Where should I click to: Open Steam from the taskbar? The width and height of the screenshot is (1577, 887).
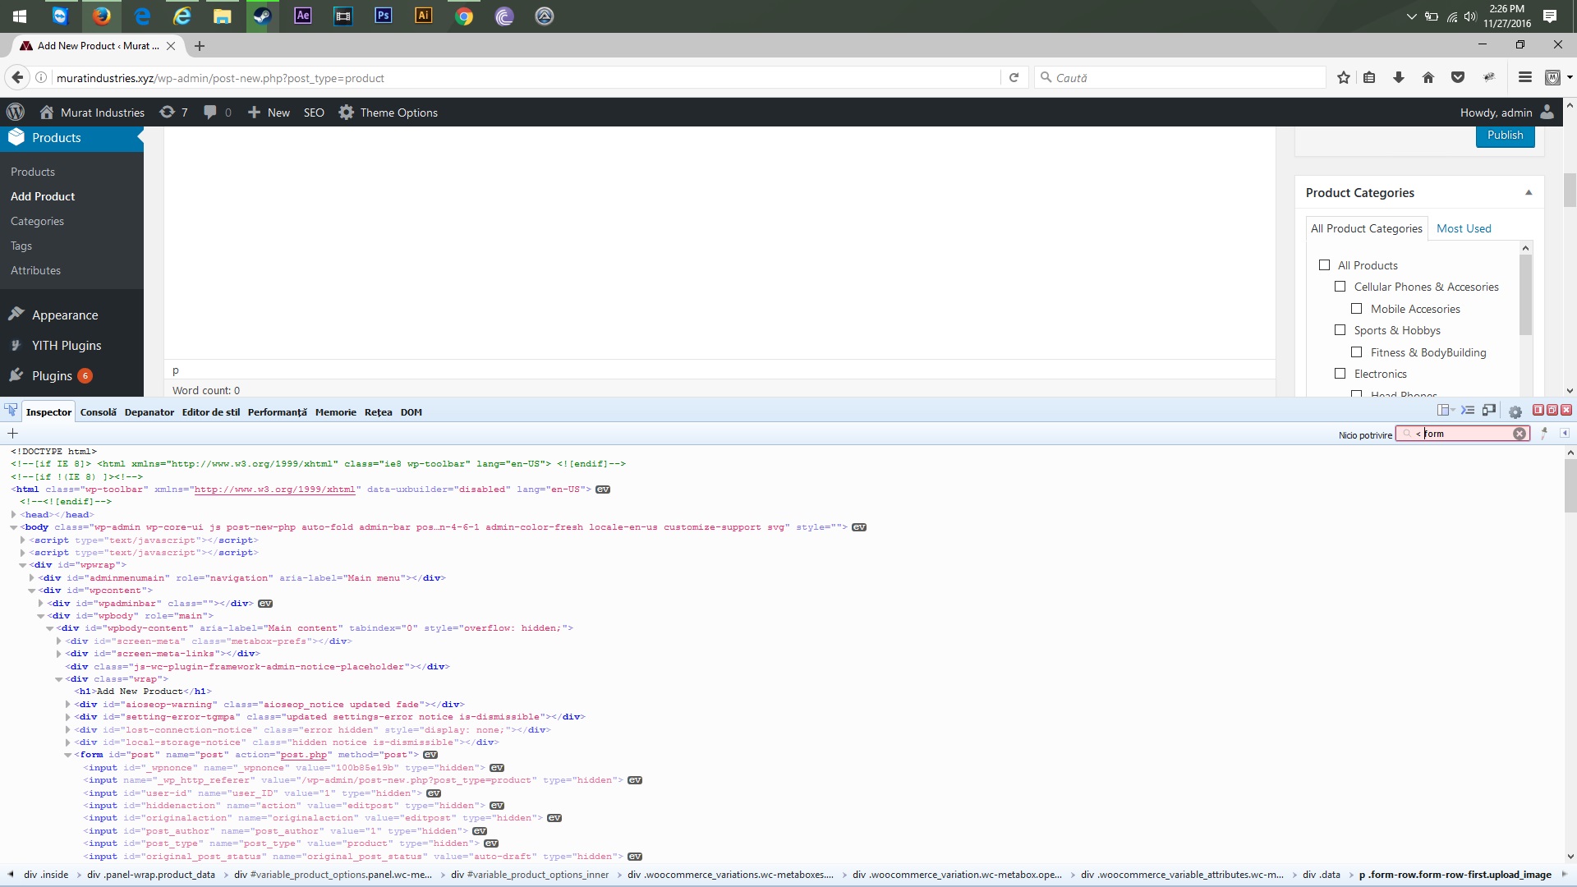[262, 16]
